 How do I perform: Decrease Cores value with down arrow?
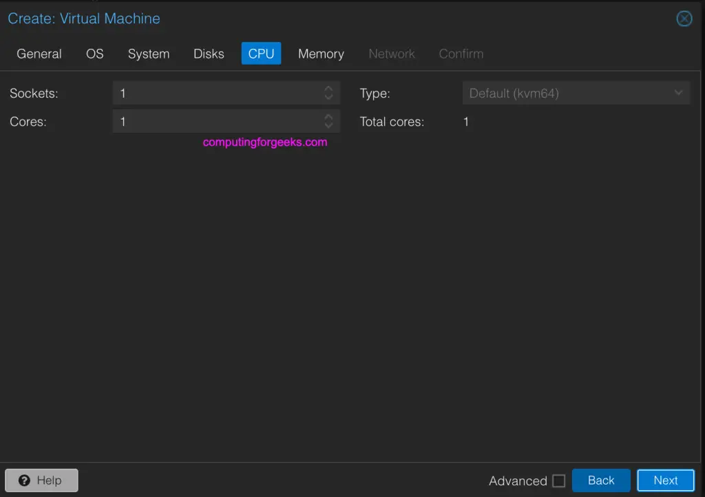pos(328,126)
